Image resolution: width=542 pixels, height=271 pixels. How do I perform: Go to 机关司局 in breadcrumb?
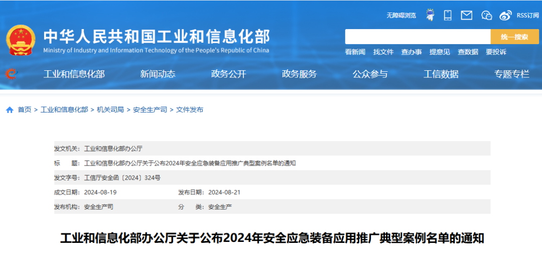(x=110, y=110)
